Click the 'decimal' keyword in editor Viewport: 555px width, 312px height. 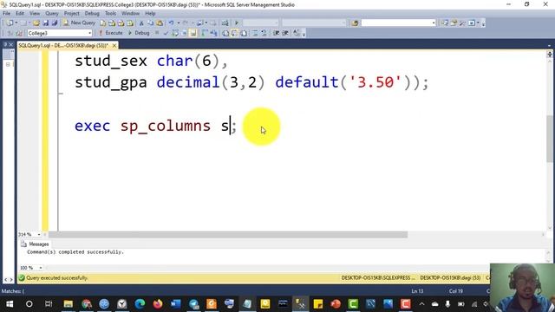[188, 82]
